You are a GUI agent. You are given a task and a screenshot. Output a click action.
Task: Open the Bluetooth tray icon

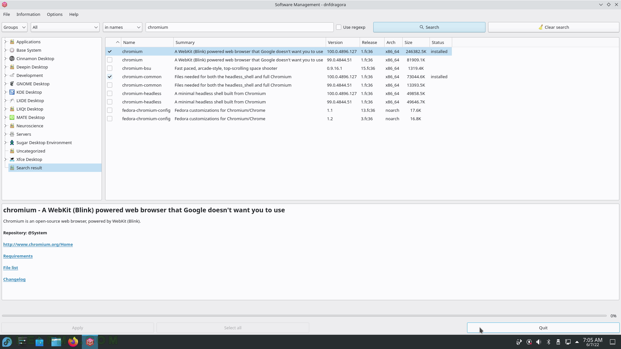click(x=549, y=342)
